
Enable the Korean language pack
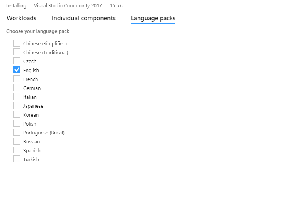pos(17,114)
